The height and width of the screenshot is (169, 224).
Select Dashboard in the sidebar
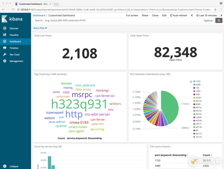pyautogui.click(x=16, y=41)
